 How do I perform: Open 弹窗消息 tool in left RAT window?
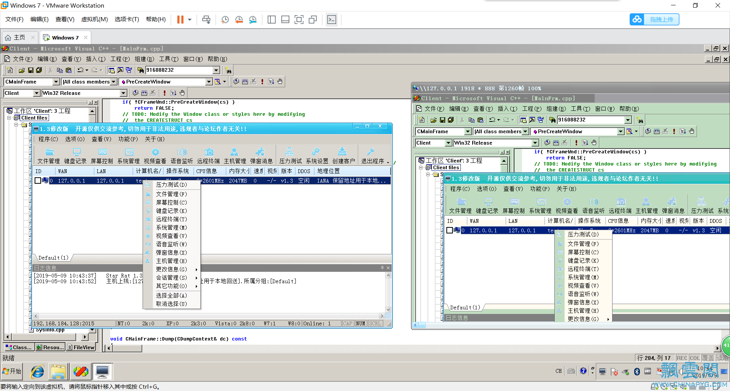[262, 156]
